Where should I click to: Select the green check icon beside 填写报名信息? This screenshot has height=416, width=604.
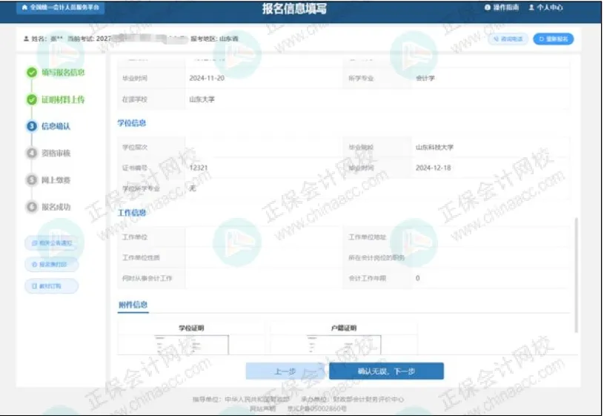pyautogui.click(x=32, y=73)
